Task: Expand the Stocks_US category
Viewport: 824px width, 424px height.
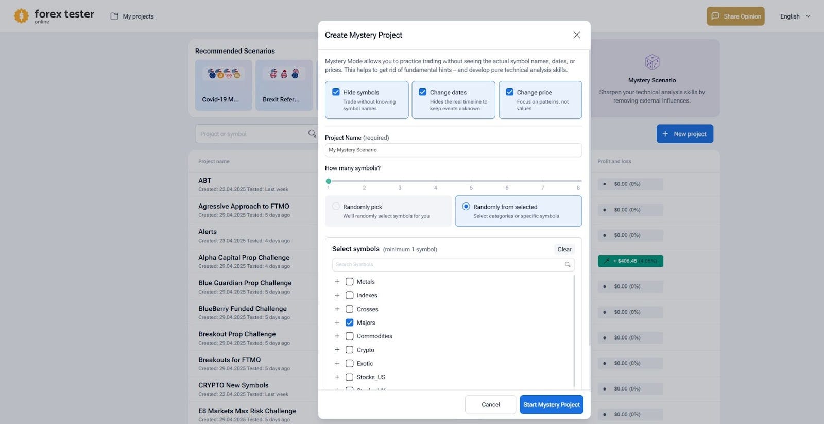Action: 337,377
